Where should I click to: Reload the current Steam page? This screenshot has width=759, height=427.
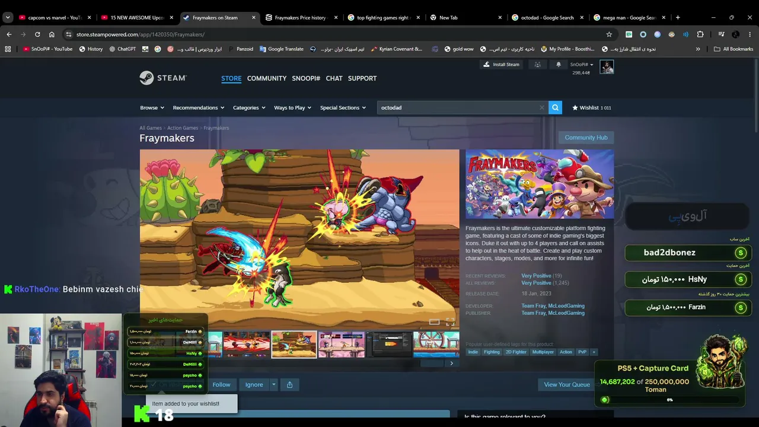coord(37,34)
